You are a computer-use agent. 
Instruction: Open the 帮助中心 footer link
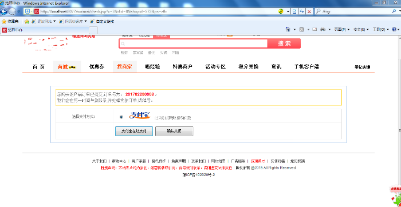coord(119,161)
